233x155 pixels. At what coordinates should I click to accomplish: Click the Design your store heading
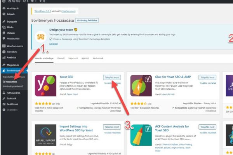tap(61, 30)
